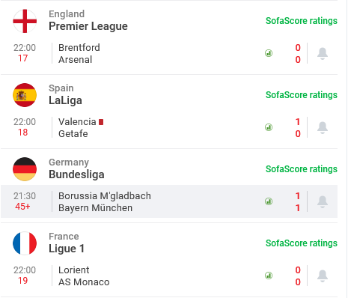Click stats icon in Valencia vs Getafe row
348x298 pixels.
[269, 127]
